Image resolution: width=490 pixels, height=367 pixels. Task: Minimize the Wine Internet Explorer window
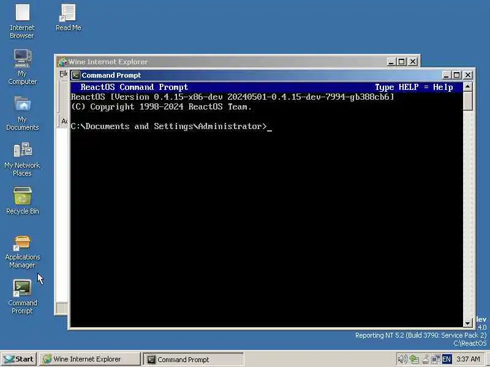391,62
